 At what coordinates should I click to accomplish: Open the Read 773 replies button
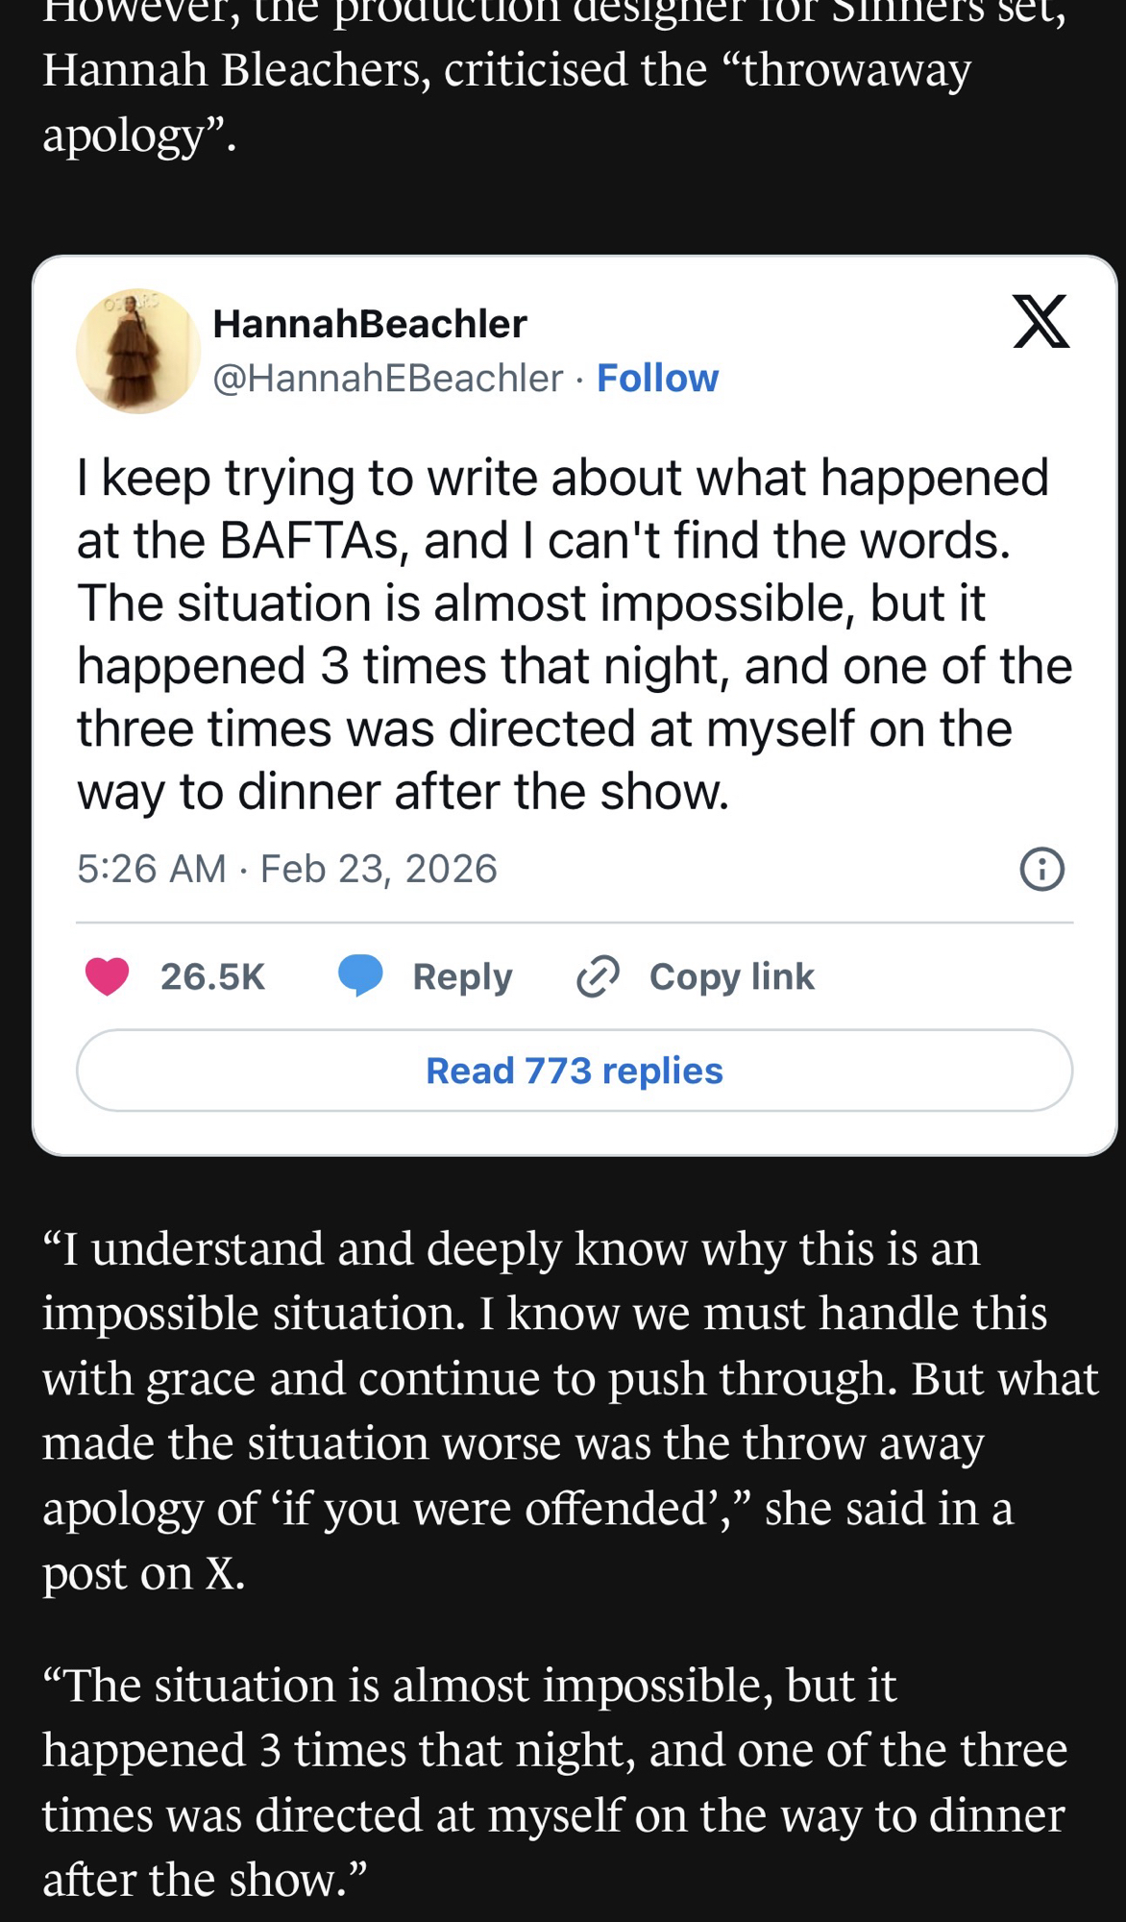[x=575, y=1071]
